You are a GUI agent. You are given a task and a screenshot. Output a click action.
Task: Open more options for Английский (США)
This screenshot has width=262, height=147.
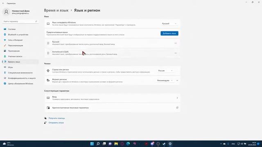pos(176,53)
